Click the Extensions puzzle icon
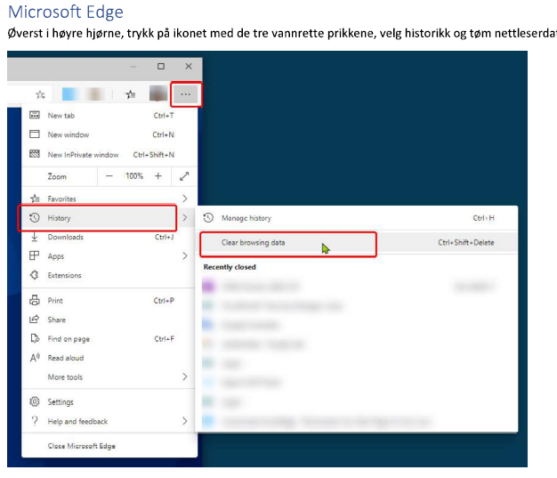 35,275
